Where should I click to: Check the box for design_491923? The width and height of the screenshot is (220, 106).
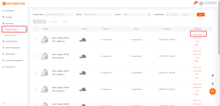click(x=35, y=39)
